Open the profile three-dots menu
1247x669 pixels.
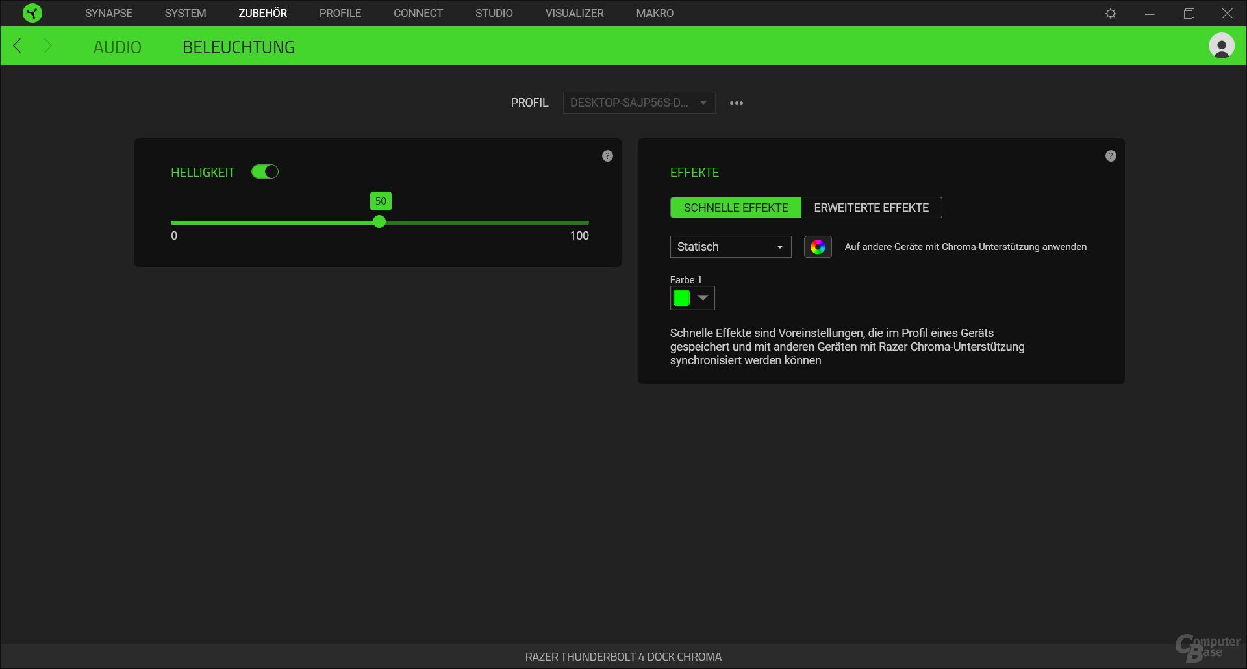(x=736, y=103)
